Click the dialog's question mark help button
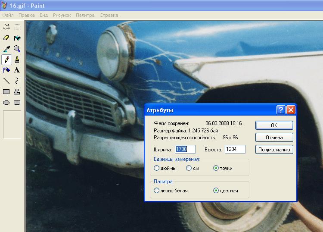323x232 pixels. pyautogui.click(x=281, y=110)
